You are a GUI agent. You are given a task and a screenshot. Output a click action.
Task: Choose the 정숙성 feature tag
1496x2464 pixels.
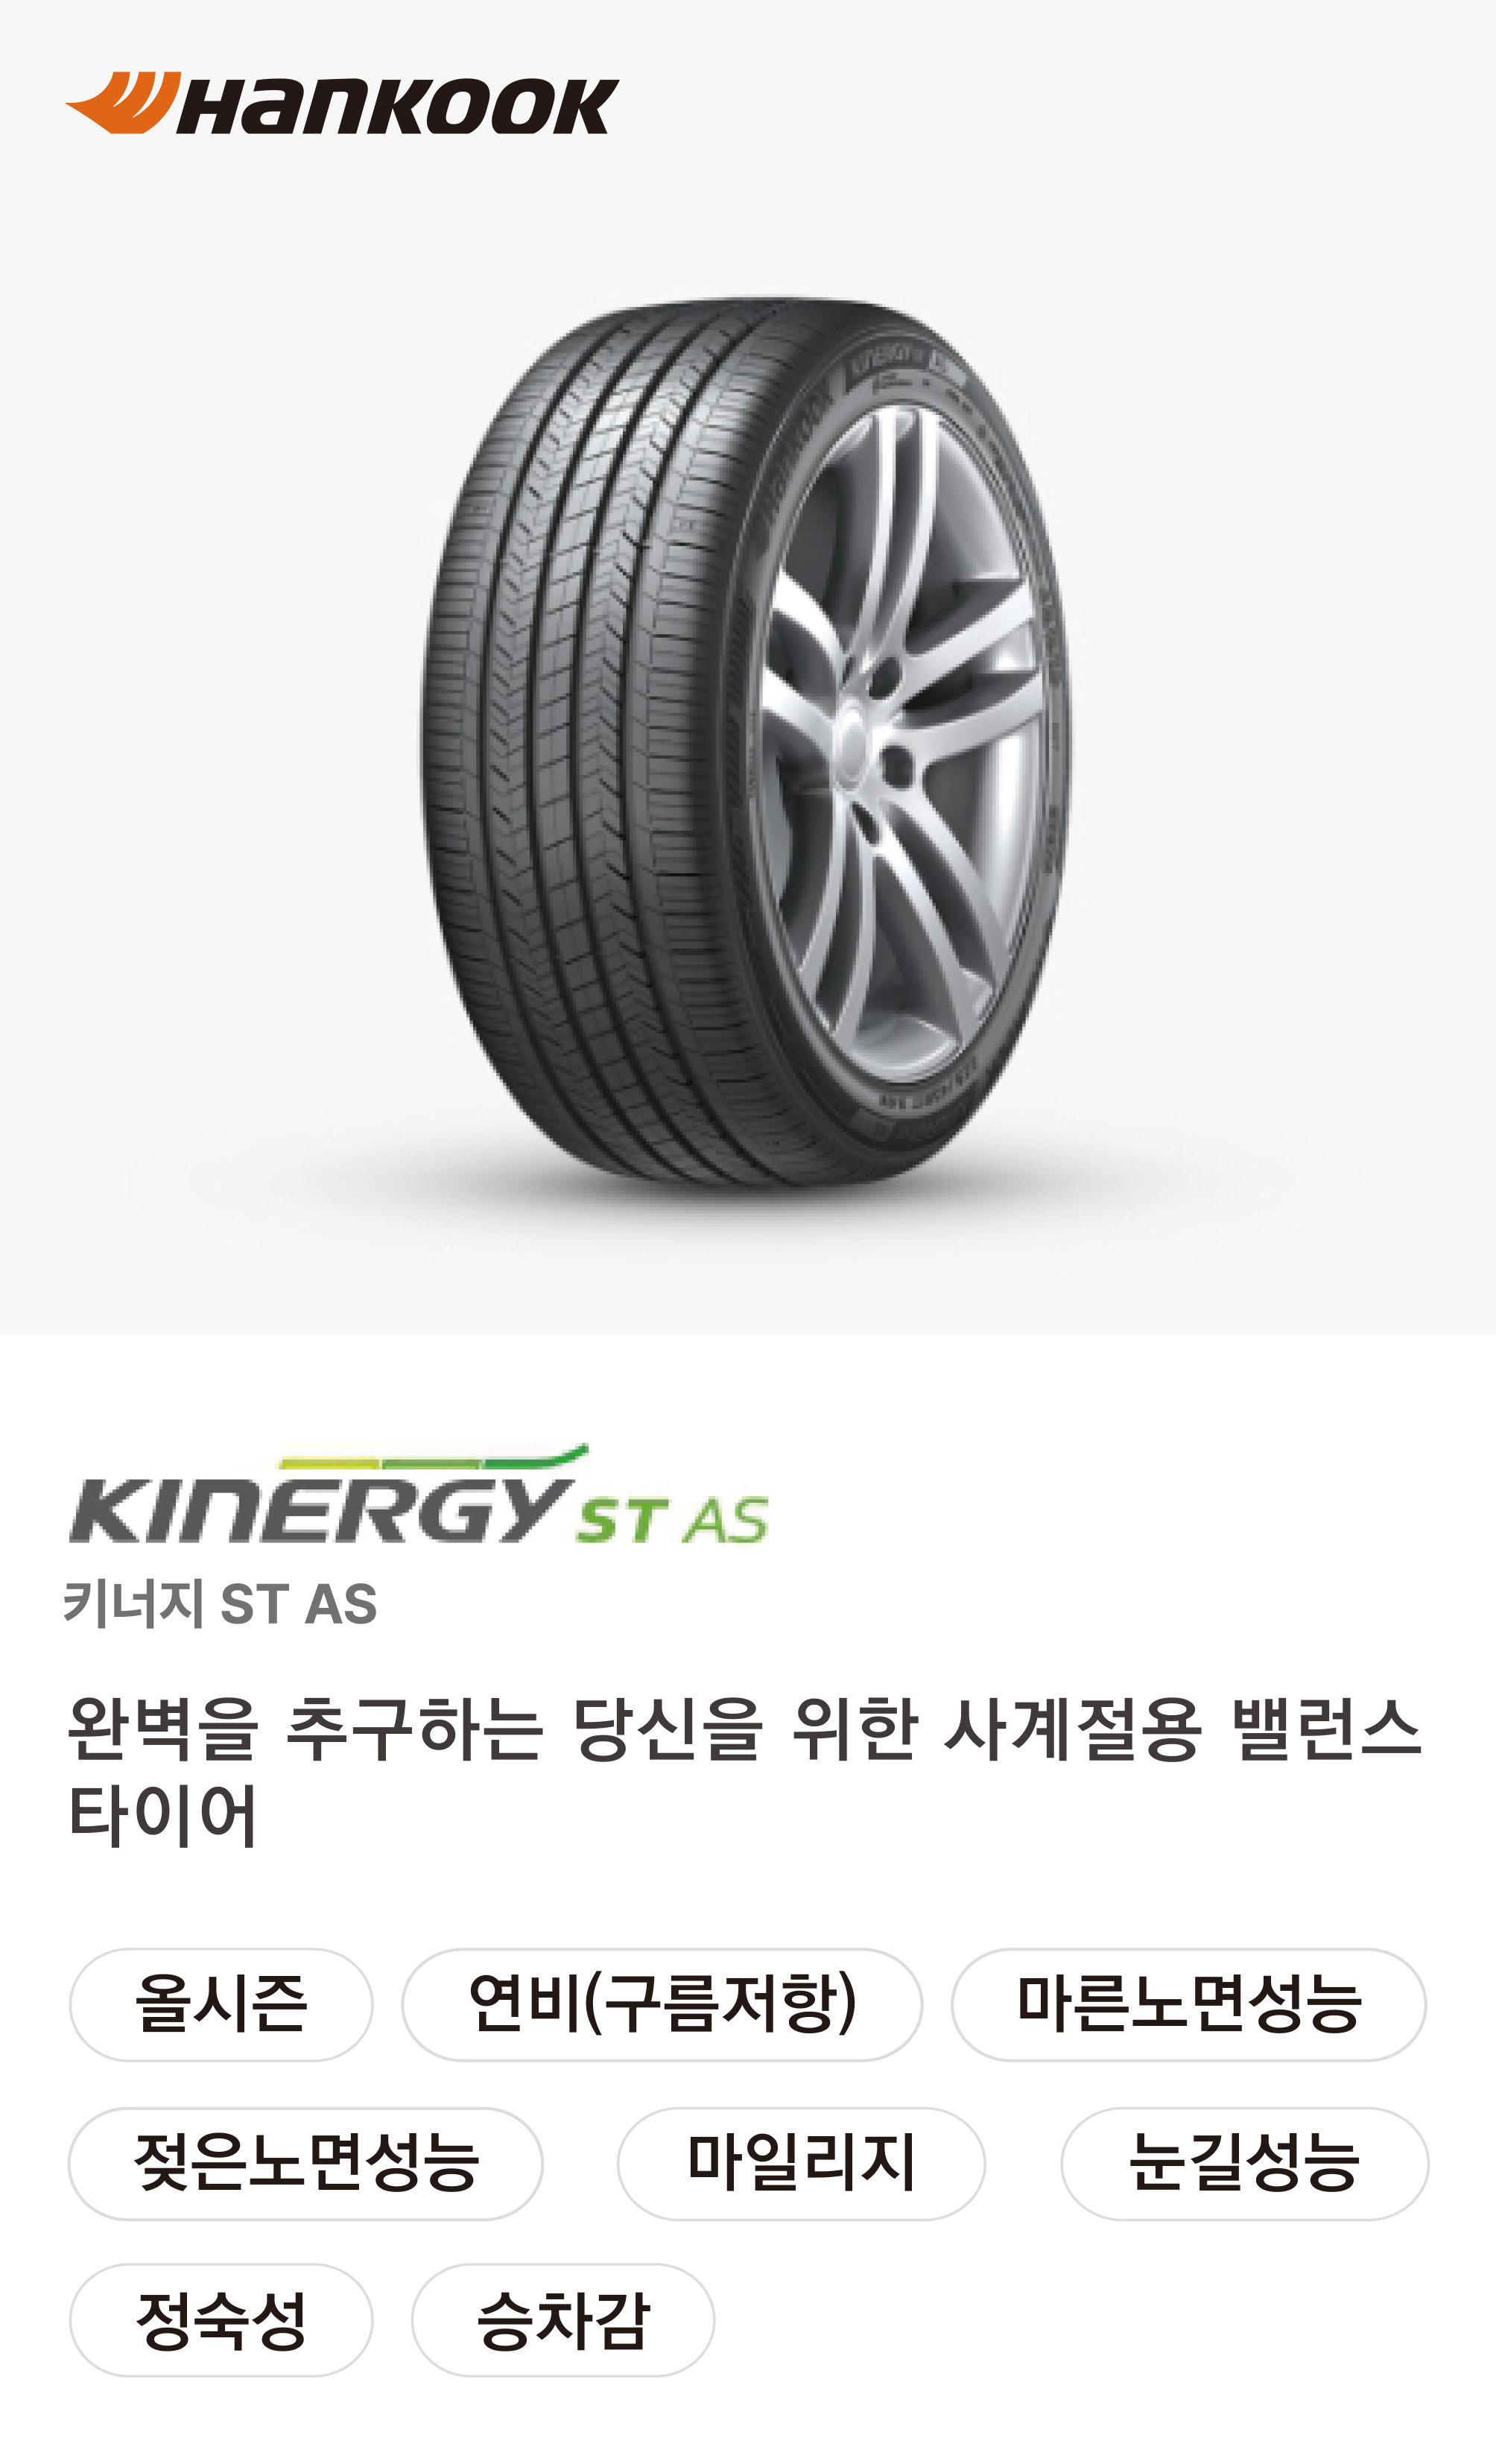(221, 2320)
